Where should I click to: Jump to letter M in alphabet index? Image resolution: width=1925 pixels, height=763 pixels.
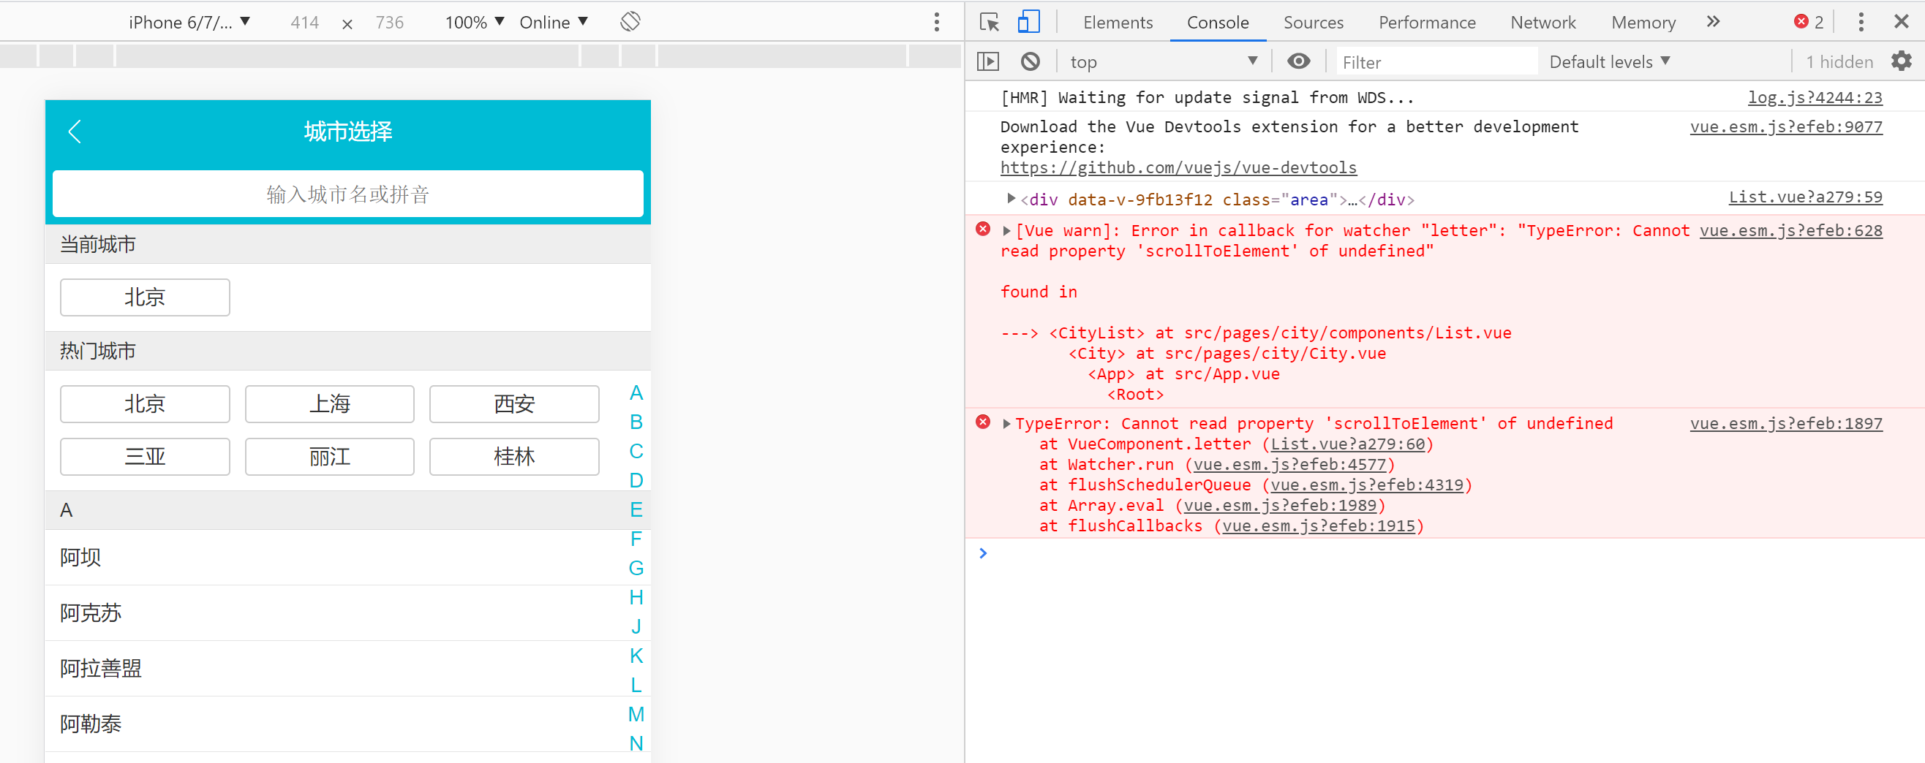[636, 714]
